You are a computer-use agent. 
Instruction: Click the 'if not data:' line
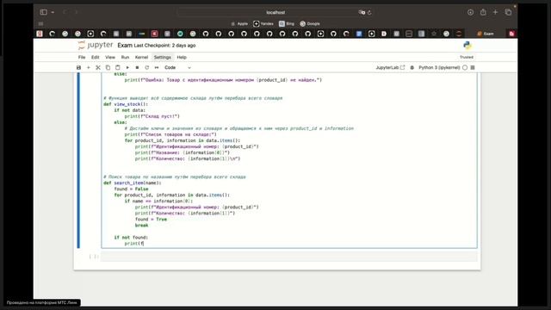pos(130,110)
